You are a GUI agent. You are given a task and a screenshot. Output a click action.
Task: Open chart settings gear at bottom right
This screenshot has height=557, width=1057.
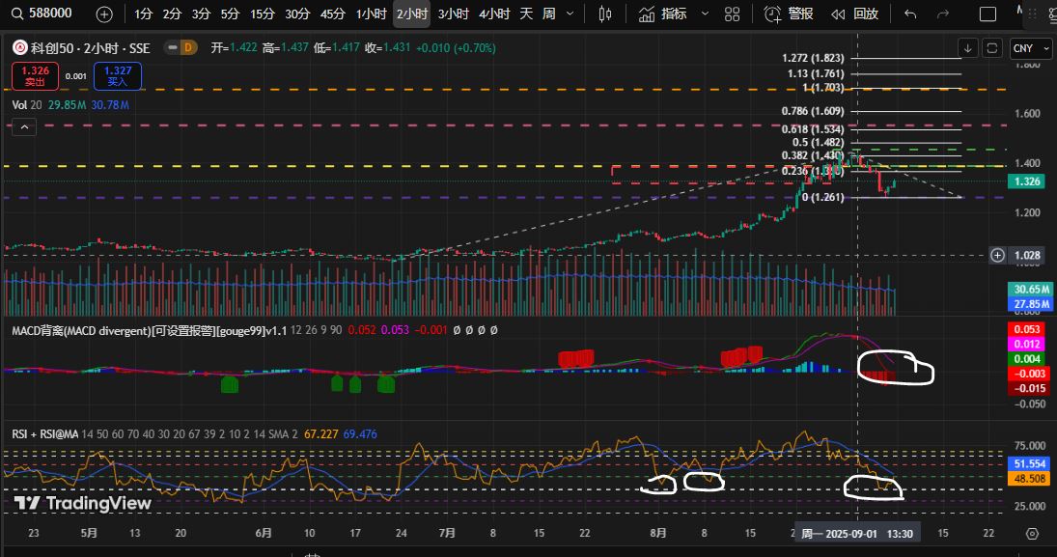1032,534
